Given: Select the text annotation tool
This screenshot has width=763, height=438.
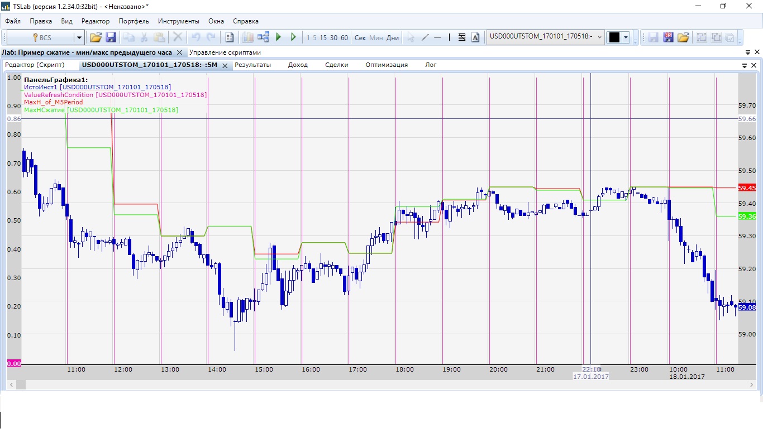Looking at the screenshot, I should [x=475, y=37].
